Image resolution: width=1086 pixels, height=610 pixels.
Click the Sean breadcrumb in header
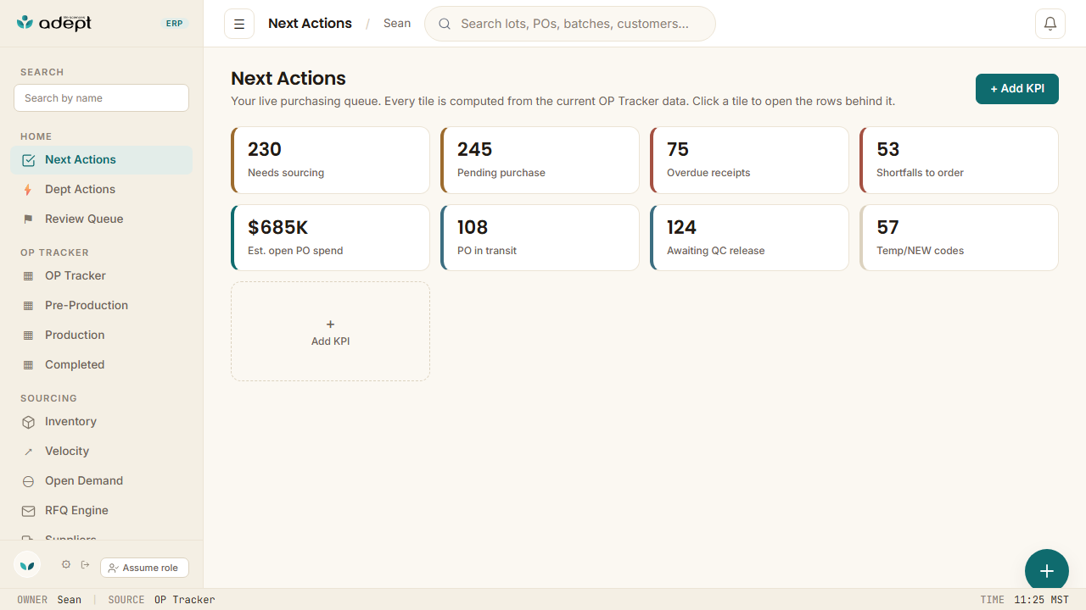[x=397, y=24]
